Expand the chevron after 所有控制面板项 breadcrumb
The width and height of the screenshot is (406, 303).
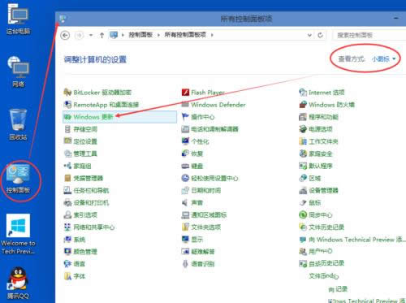(x=212, y=35)
